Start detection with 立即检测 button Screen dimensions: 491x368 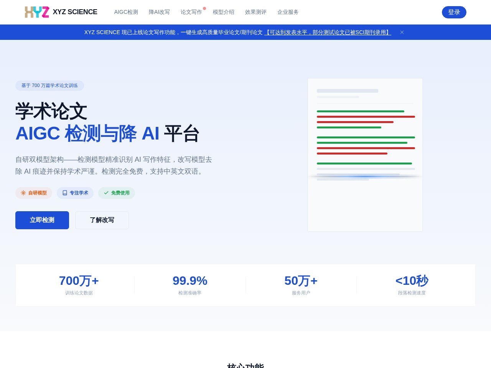pos(42,220)
